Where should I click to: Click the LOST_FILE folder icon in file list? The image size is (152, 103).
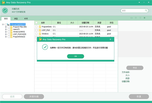40,30
